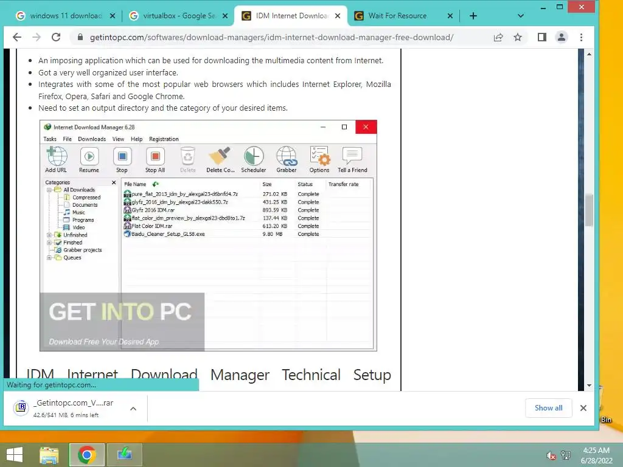The height and width of the screenshot is (467, 623).
Task: Close the windows 11 download tab
Action: 113,16
